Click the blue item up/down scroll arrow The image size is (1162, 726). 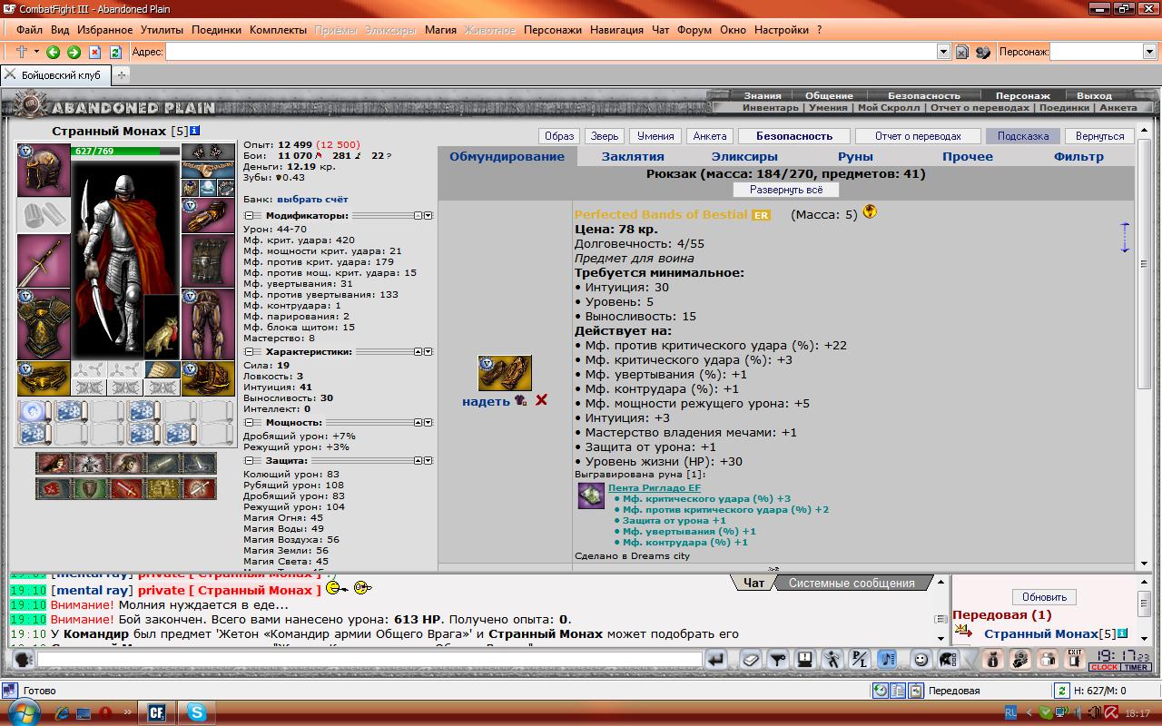tap(1125, 238)
